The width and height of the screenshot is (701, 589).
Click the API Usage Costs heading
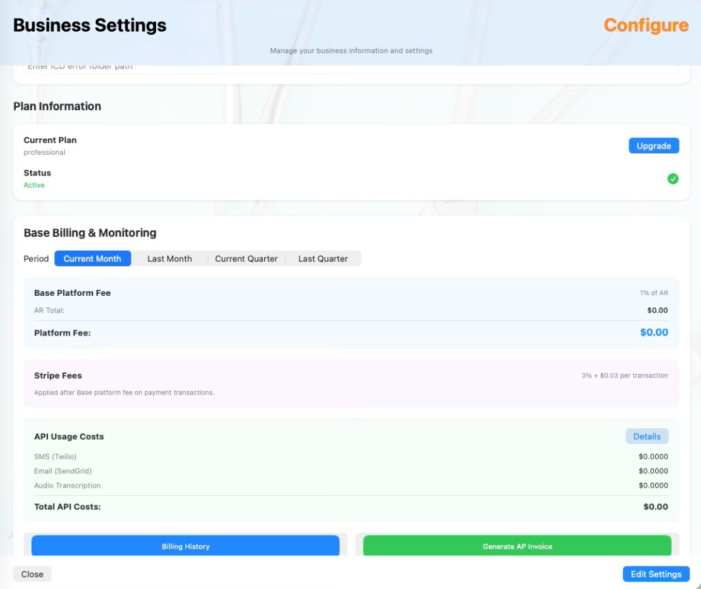point(69,436)
